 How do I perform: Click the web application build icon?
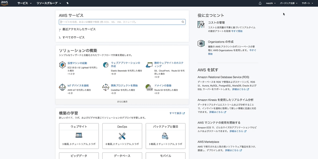[x=106, y=65]
